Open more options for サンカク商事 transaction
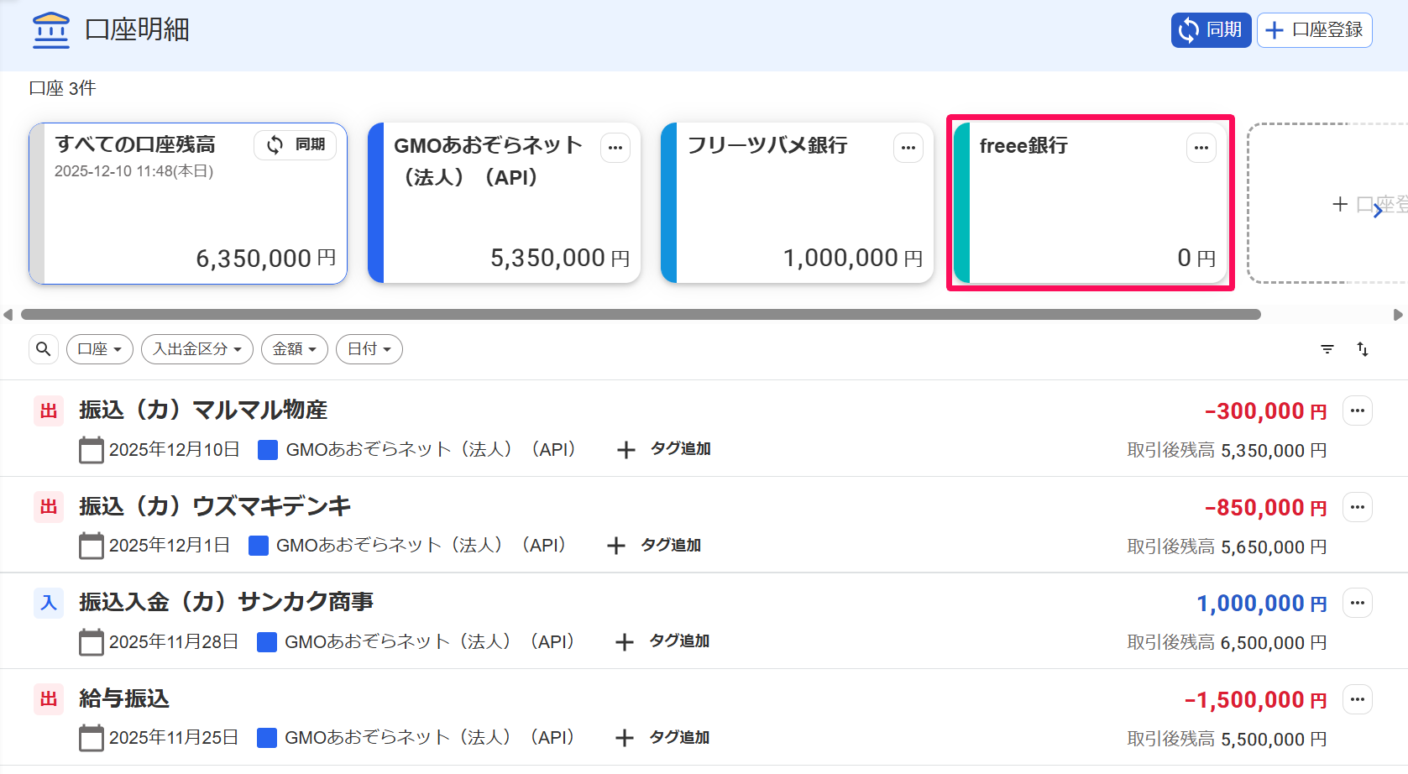Screen dimensions: 1408x774 pos(1358,603)
